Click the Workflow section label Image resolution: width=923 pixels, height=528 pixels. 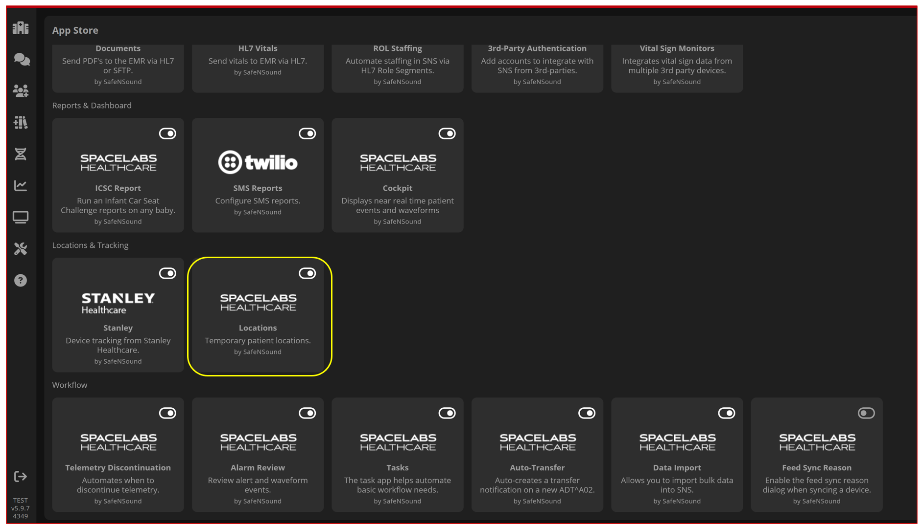pos(70,385)
